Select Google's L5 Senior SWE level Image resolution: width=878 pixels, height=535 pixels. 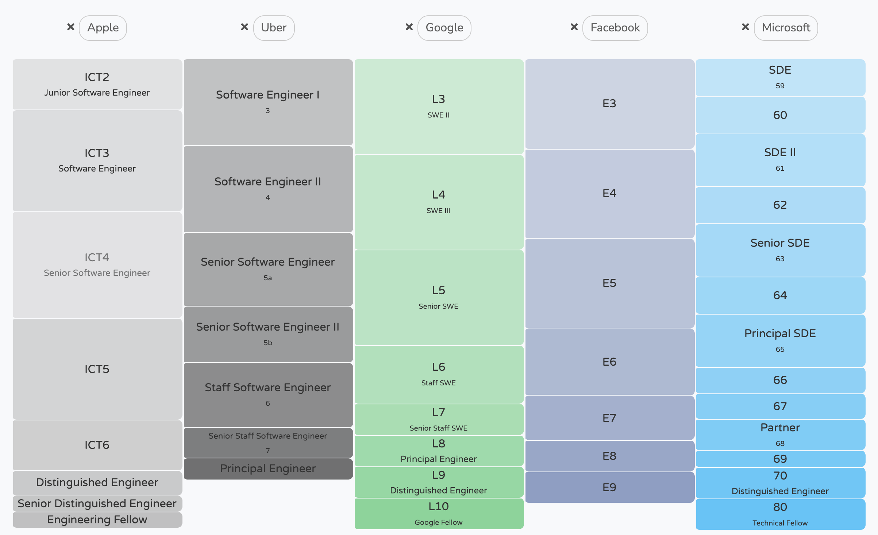coord(439,297)
